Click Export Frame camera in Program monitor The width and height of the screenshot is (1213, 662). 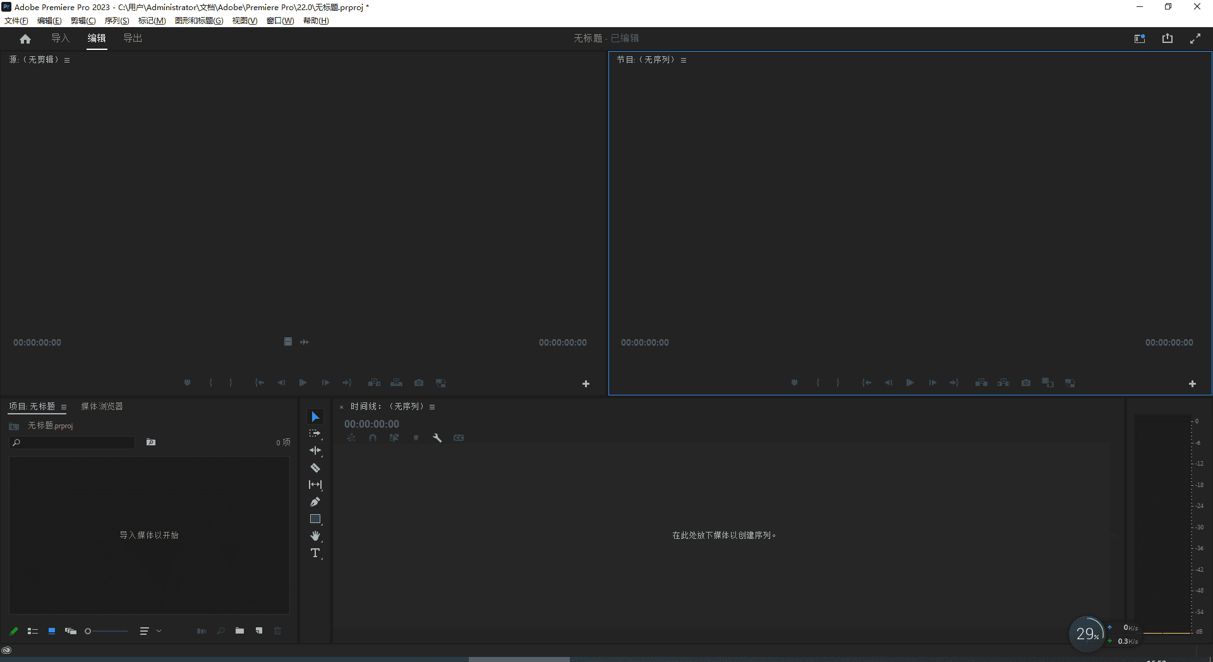coord(1026,383)
